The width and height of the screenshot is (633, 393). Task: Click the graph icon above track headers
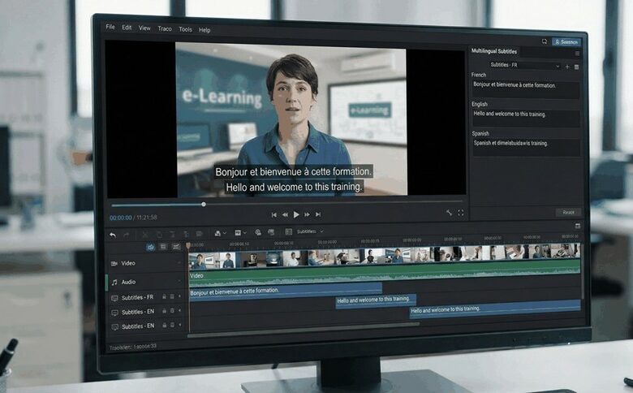pos(176,246)
